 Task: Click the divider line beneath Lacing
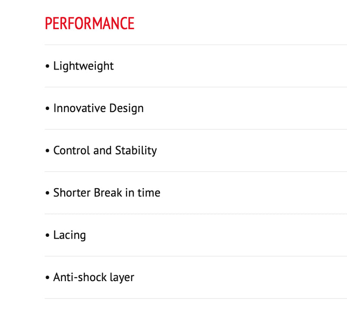195,256
